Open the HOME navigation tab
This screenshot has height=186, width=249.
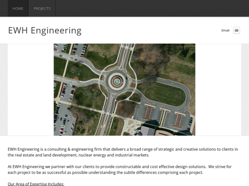pos(18,8)
